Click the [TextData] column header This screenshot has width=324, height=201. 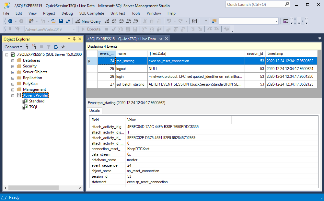pos(196,53)
